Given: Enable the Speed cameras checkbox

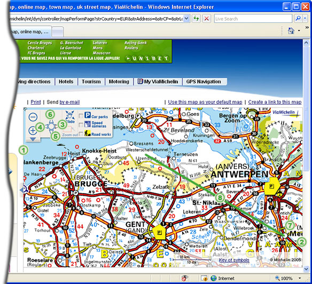Looking at the screenshot, I should tap(81, 125).
